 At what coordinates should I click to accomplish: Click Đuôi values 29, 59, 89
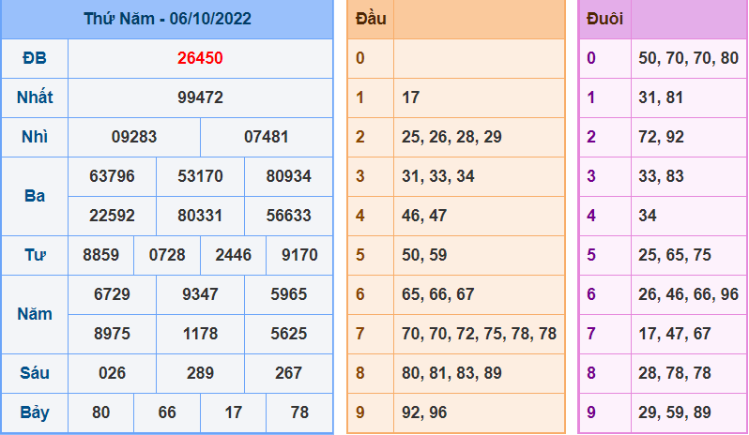[675, 412]
